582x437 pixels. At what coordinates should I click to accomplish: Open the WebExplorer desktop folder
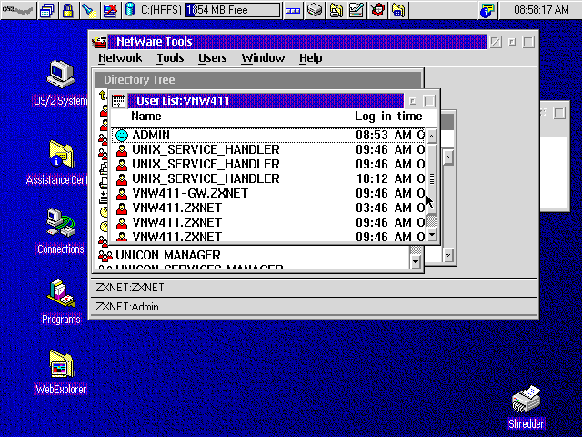point(61,363)
